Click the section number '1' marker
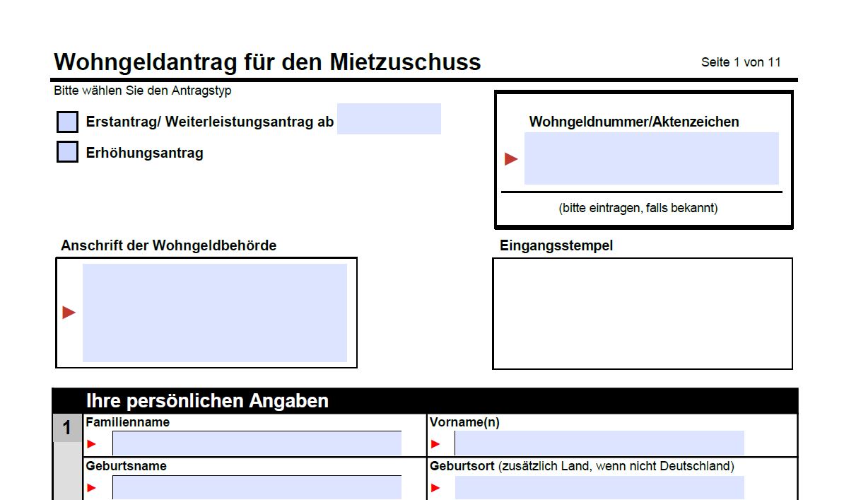Viewport: 844px width, 500px height. [67, 429]
